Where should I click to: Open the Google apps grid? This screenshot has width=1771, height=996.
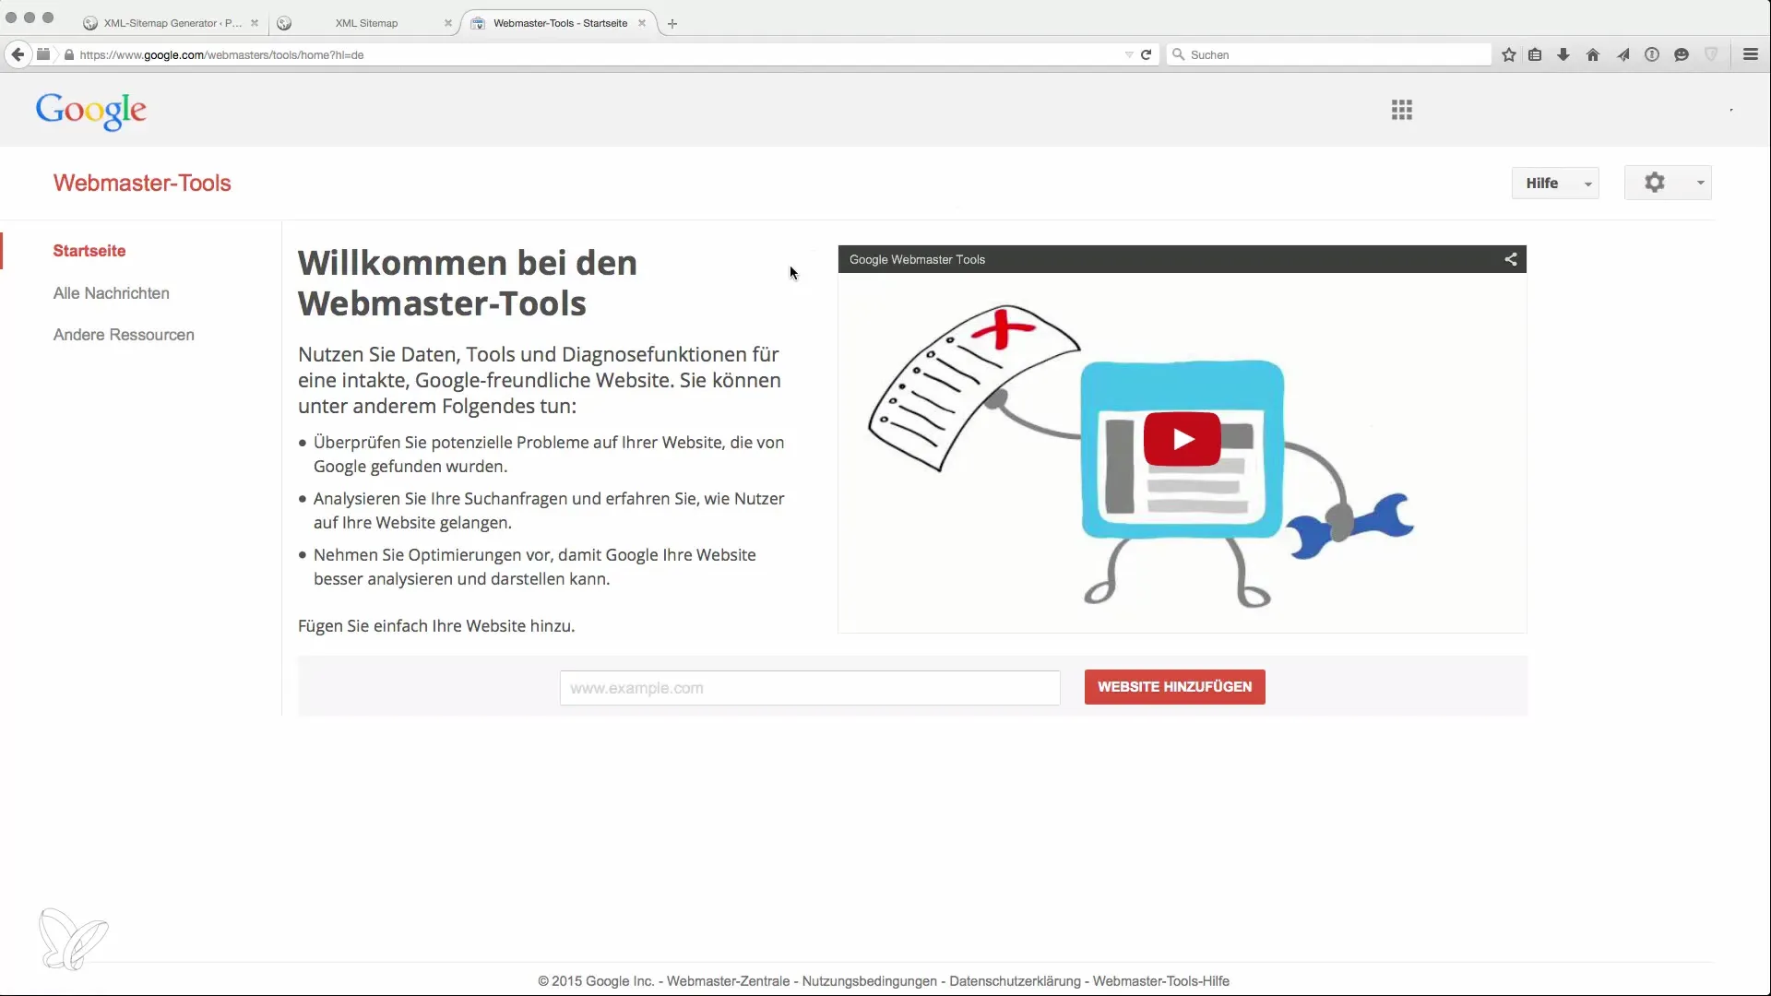coord(1402,110)
